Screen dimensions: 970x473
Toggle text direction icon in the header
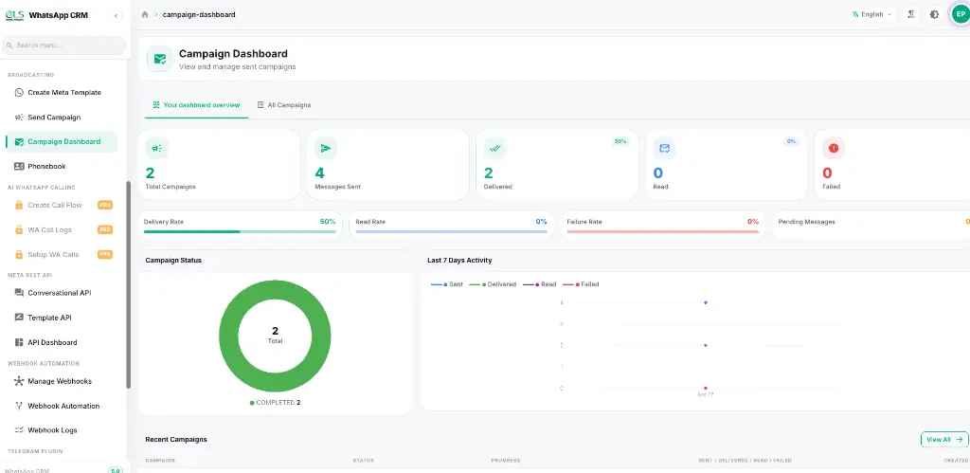(911, 14)
